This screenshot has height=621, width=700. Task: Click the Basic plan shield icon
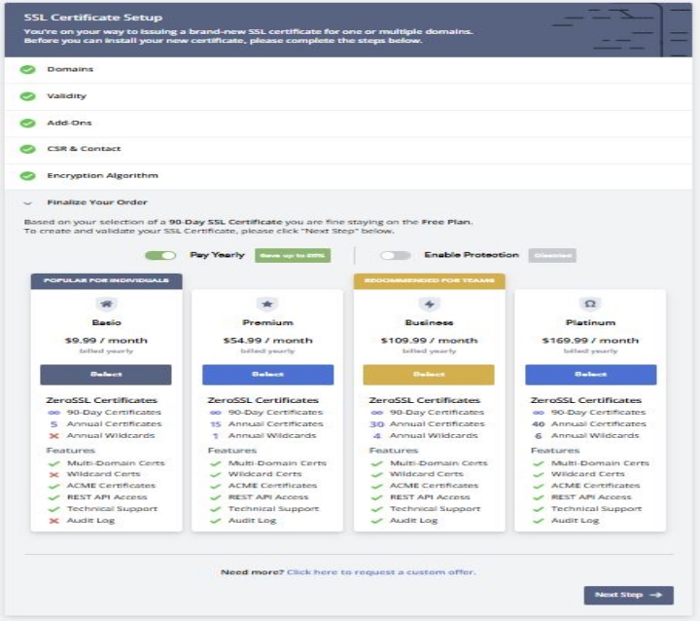point(106,304)
